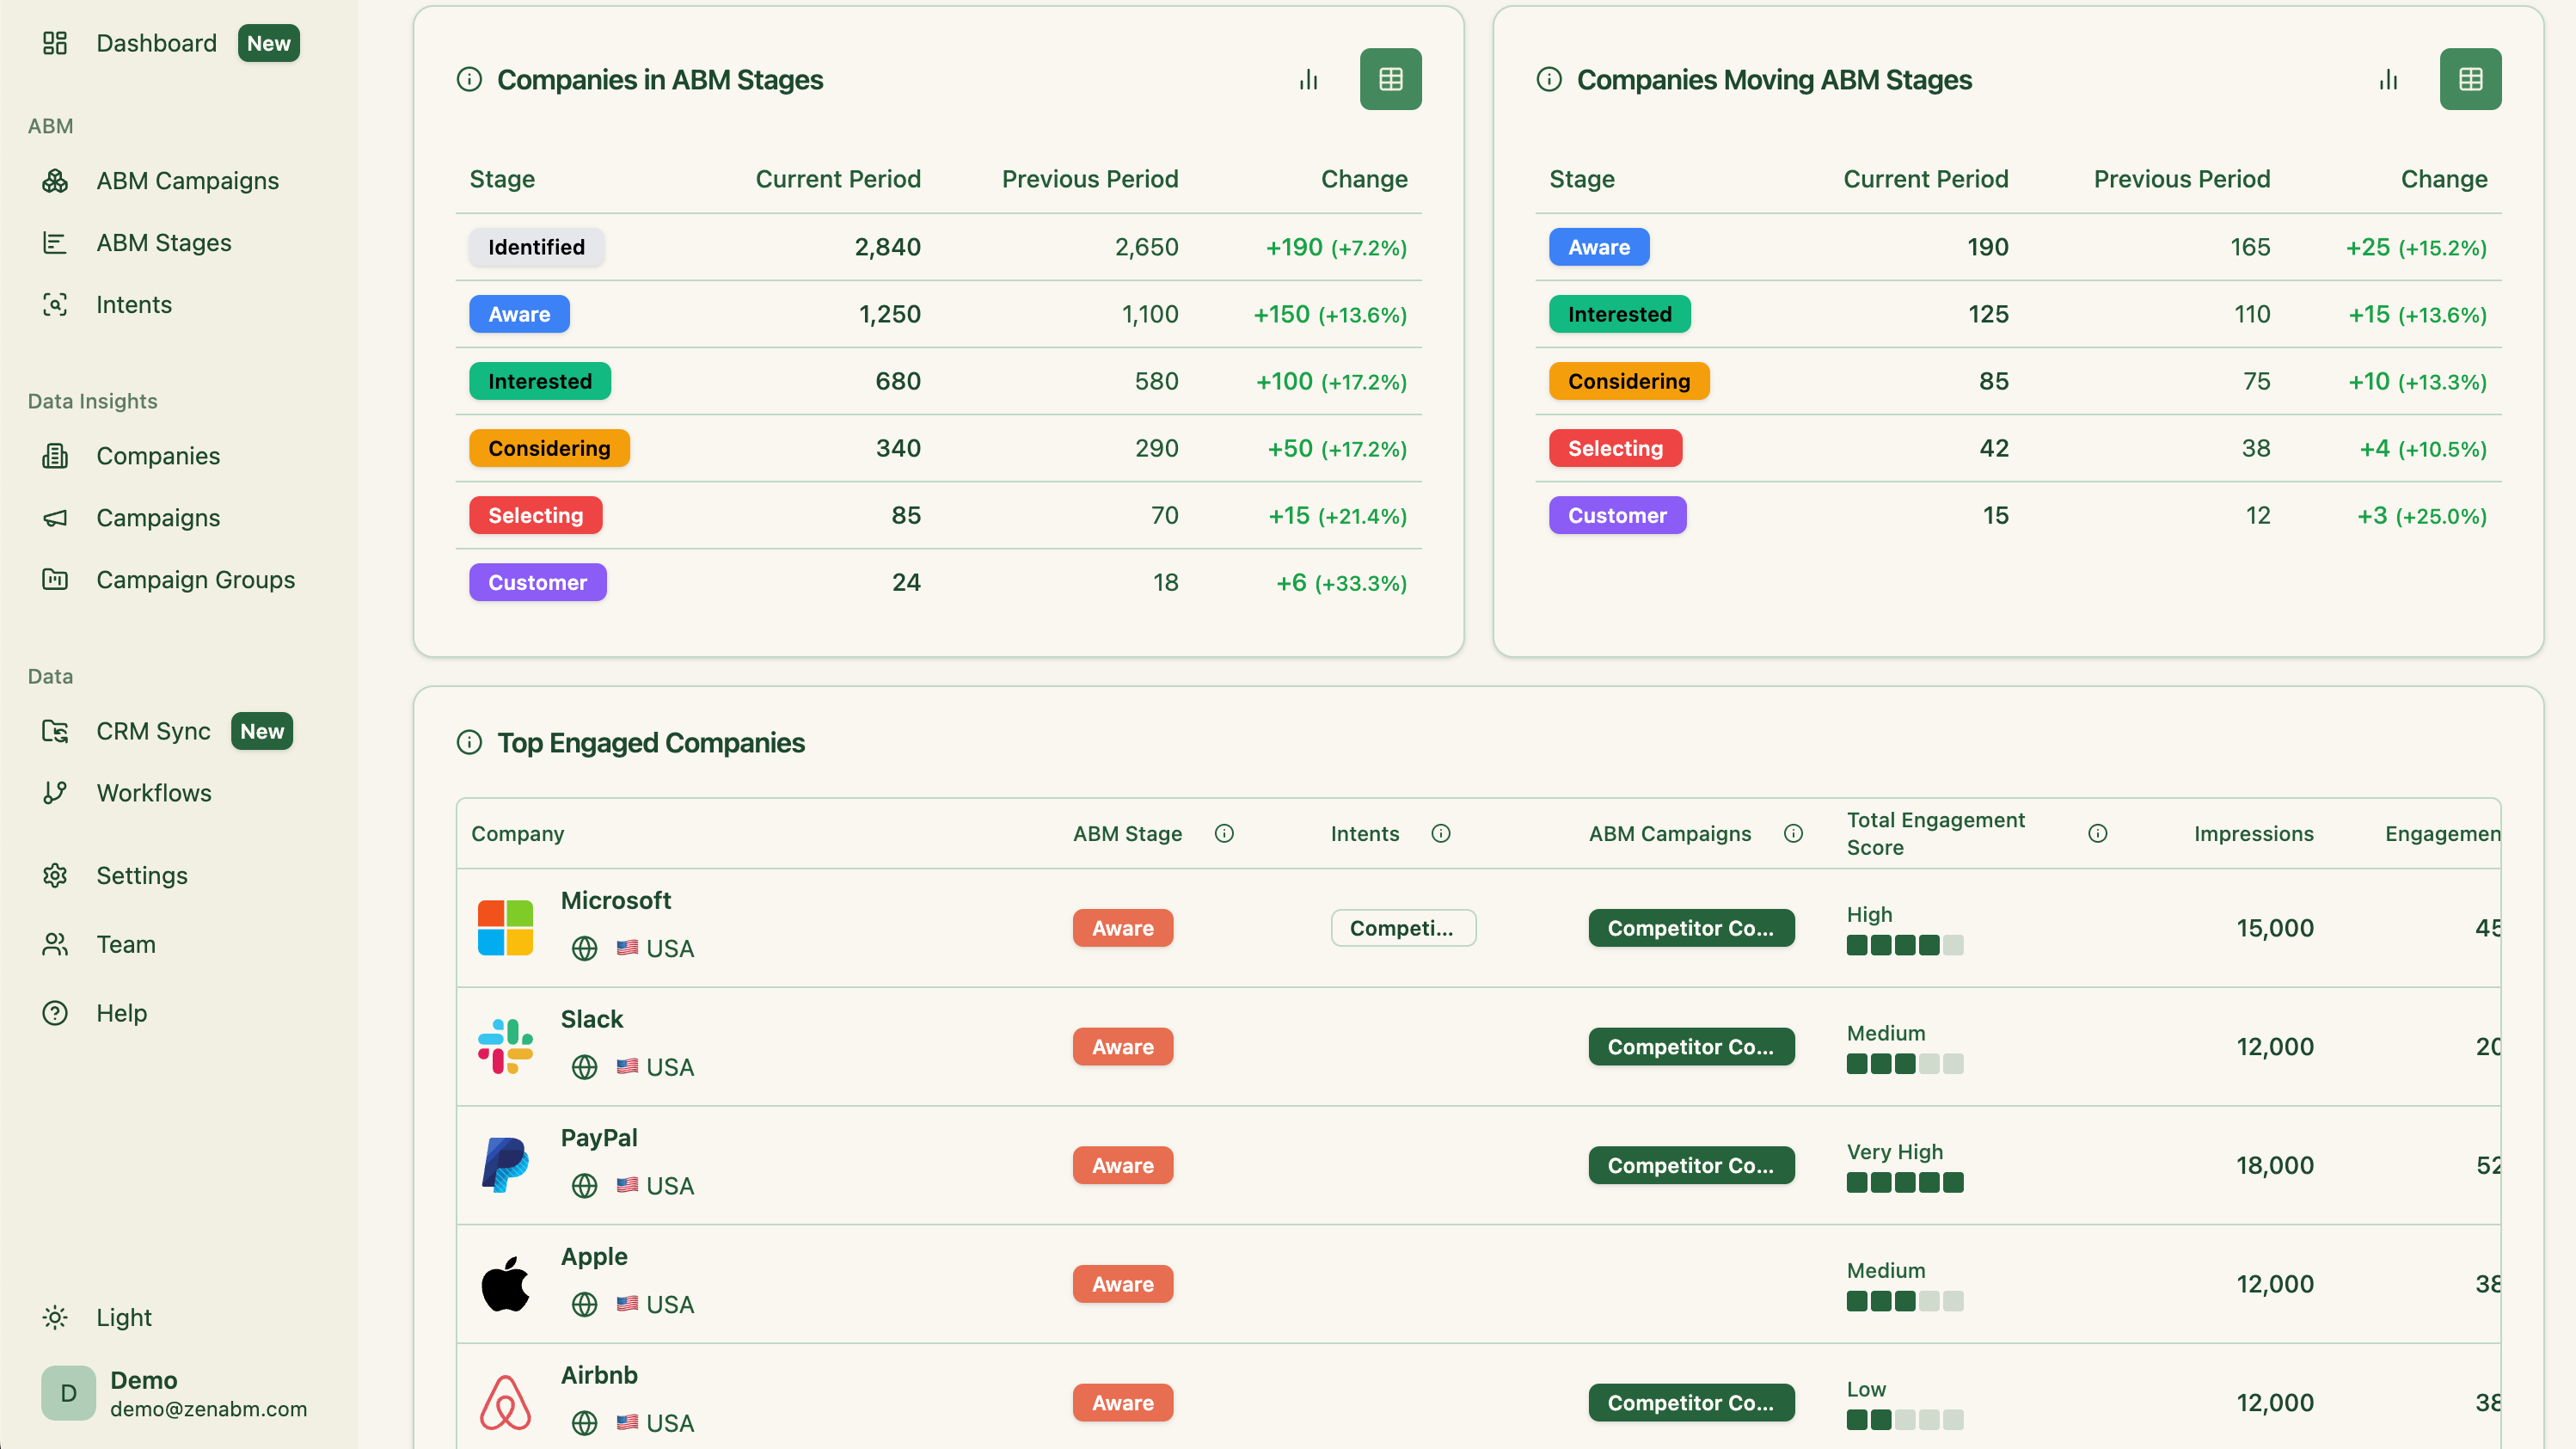Switch Companies Moving ABM Stages to chart view
2576x1449 pixels.
coord(2389,79)
